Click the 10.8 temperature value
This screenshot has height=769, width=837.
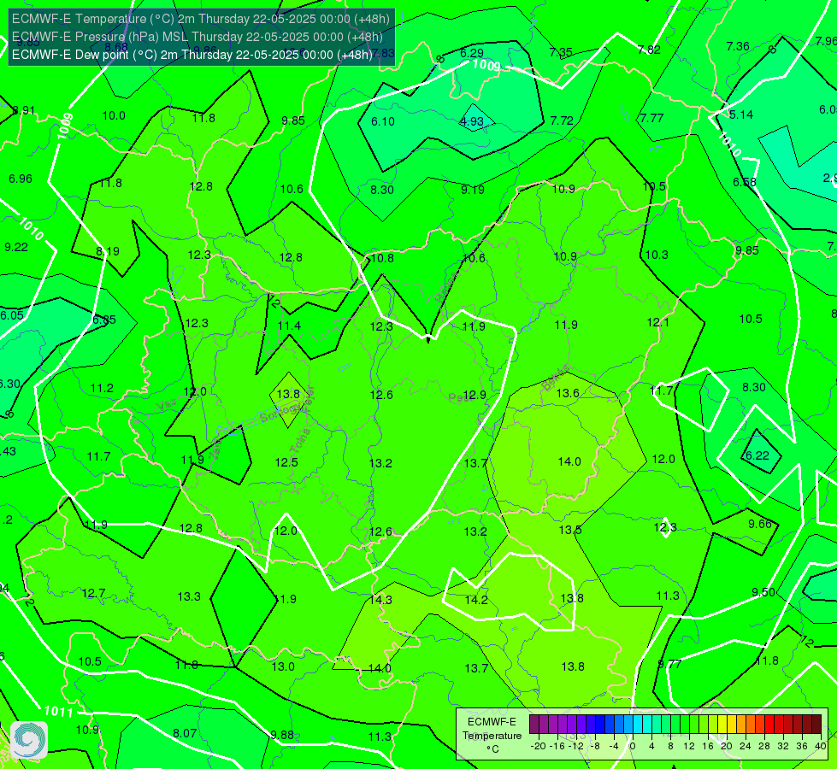tap(382, 258)
